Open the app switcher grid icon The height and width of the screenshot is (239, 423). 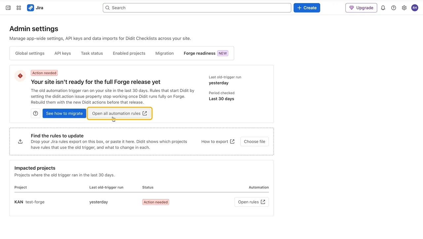pos(19,8)
